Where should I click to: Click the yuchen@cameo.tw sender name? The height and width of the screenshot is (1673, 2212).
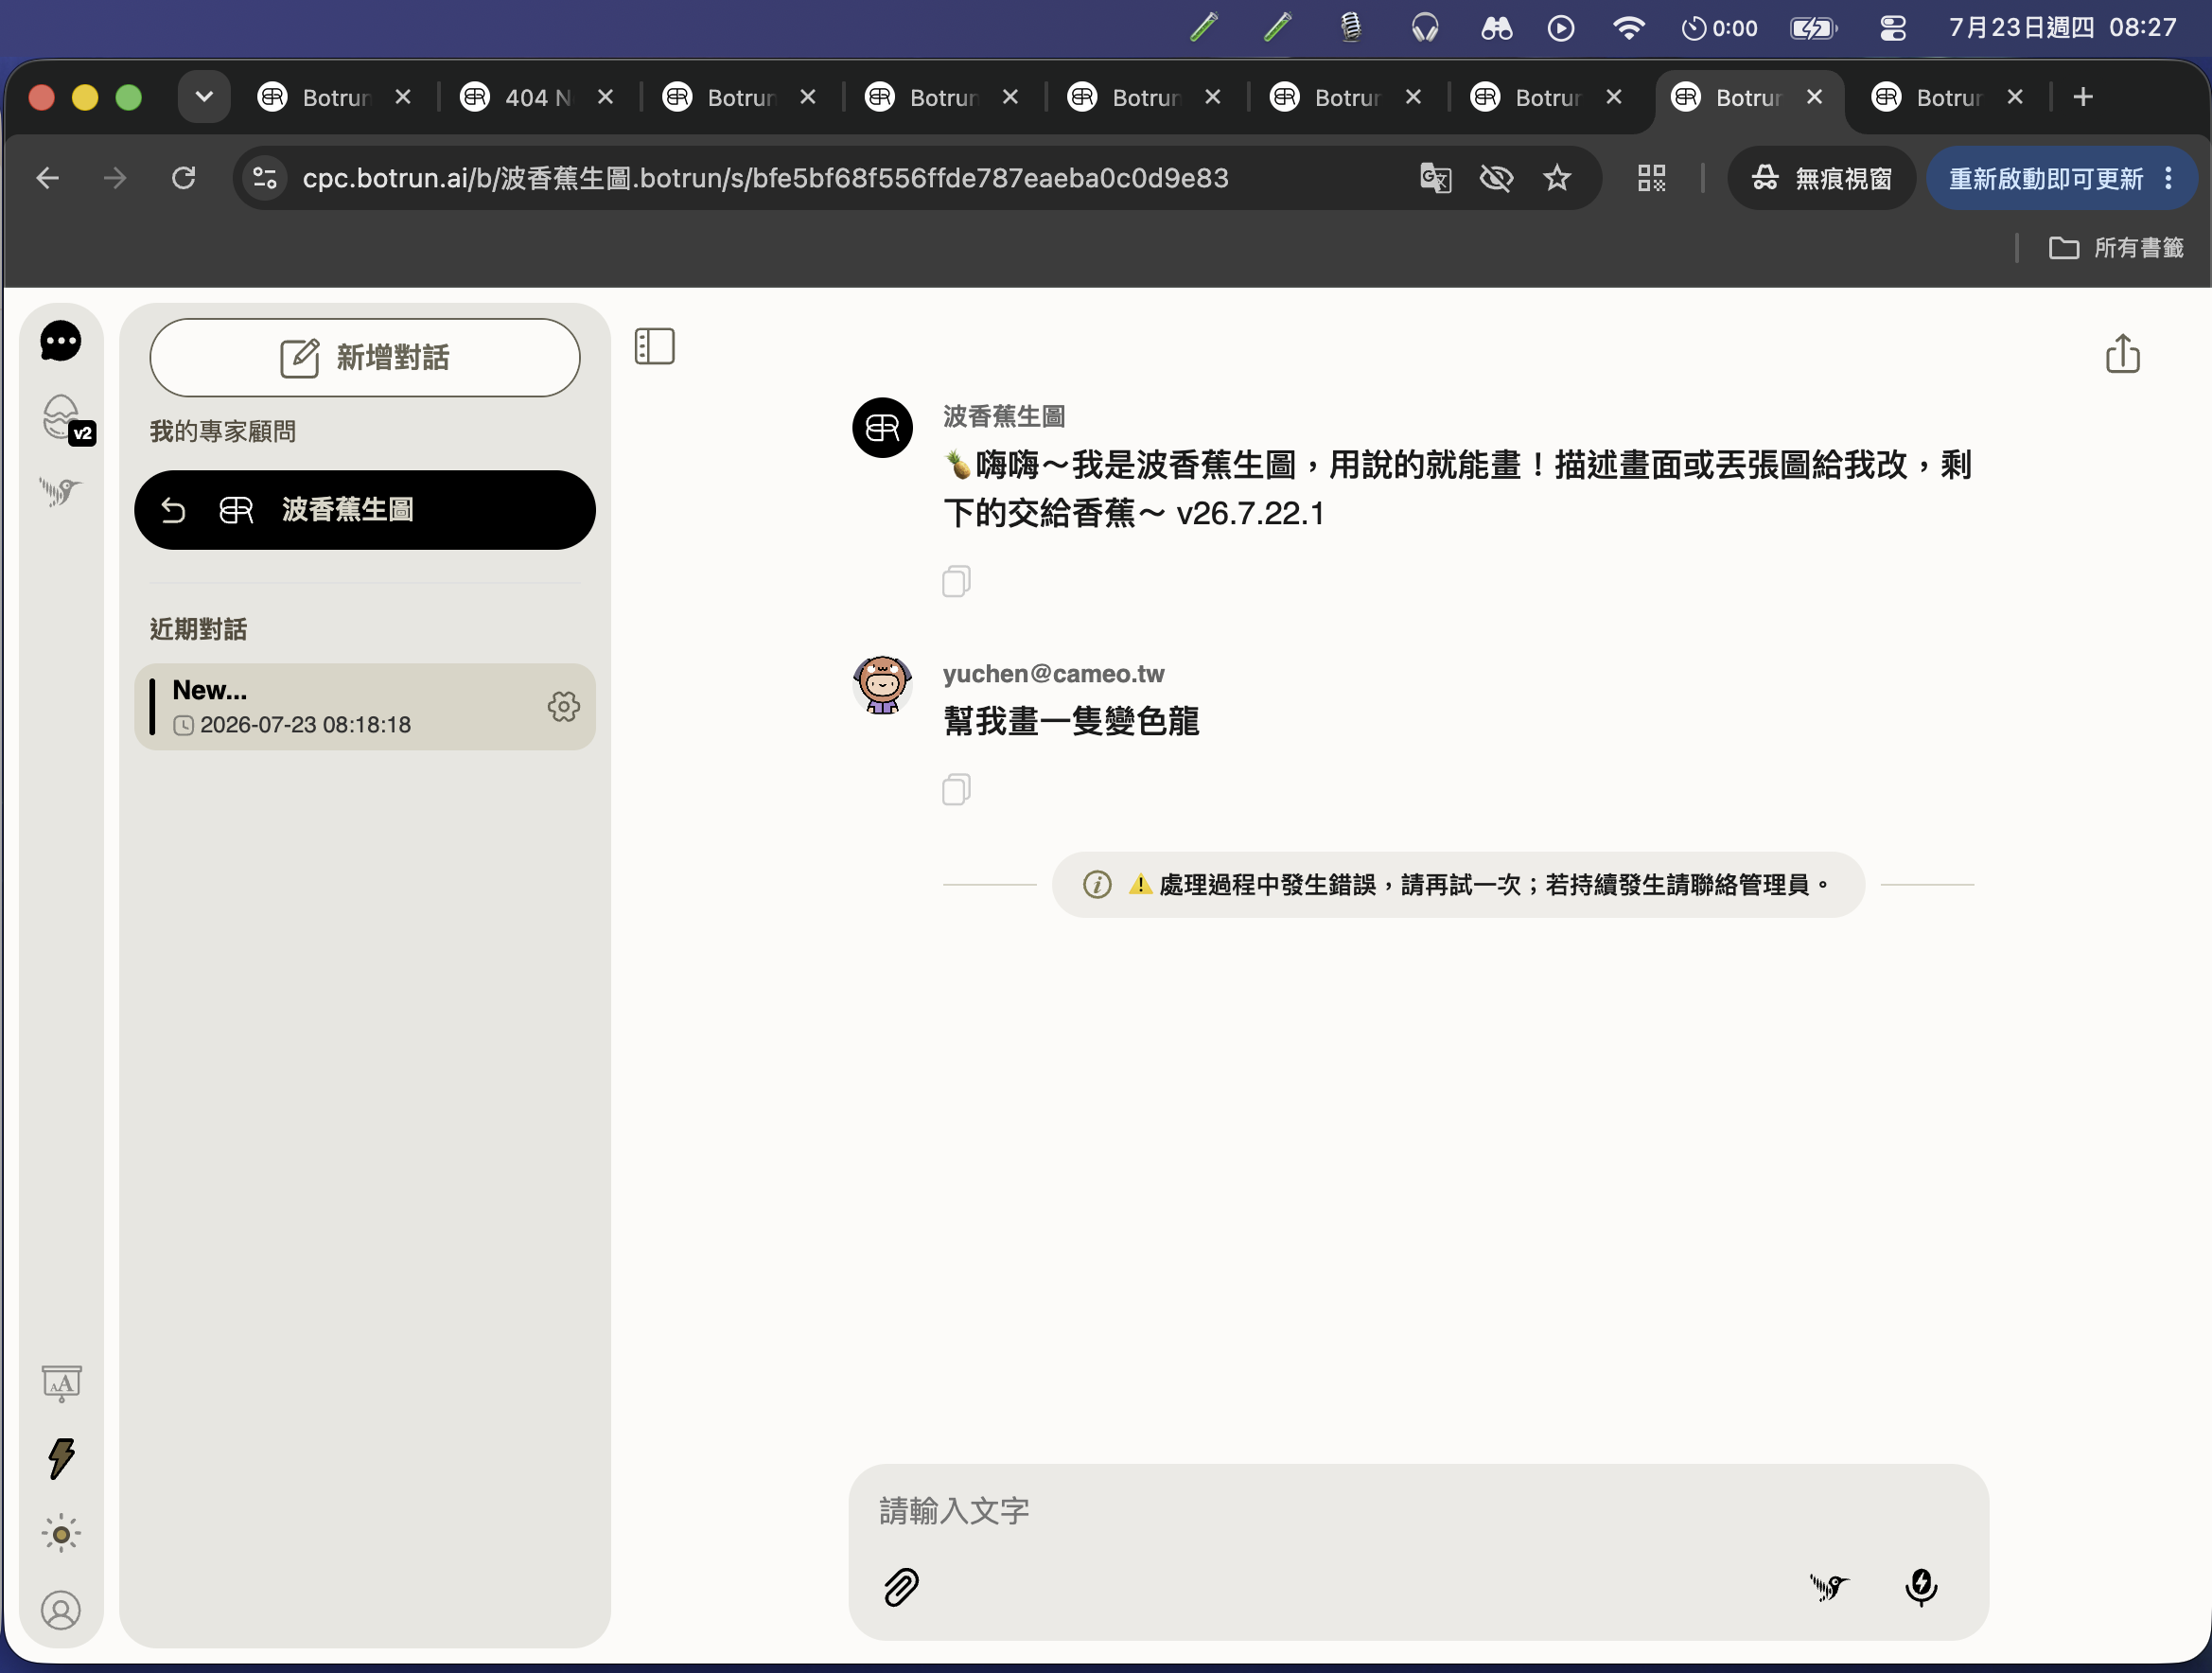1053,674
